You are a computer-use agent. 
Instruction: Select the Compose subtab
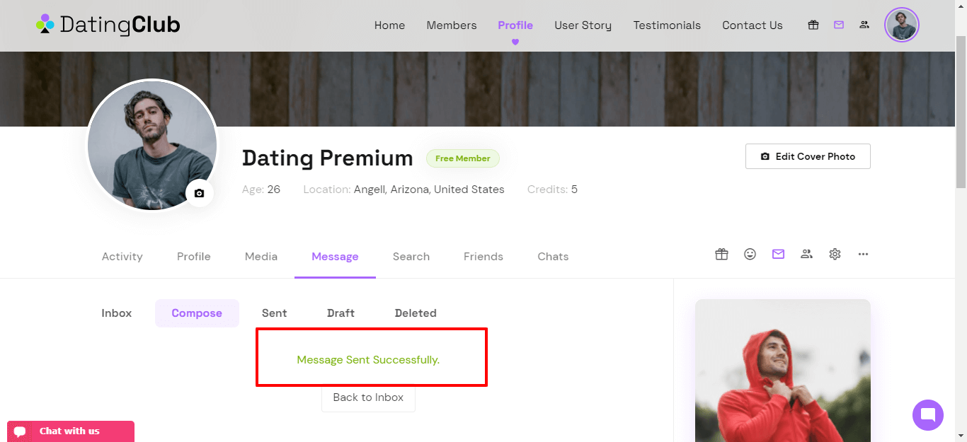tap(197, 313)
